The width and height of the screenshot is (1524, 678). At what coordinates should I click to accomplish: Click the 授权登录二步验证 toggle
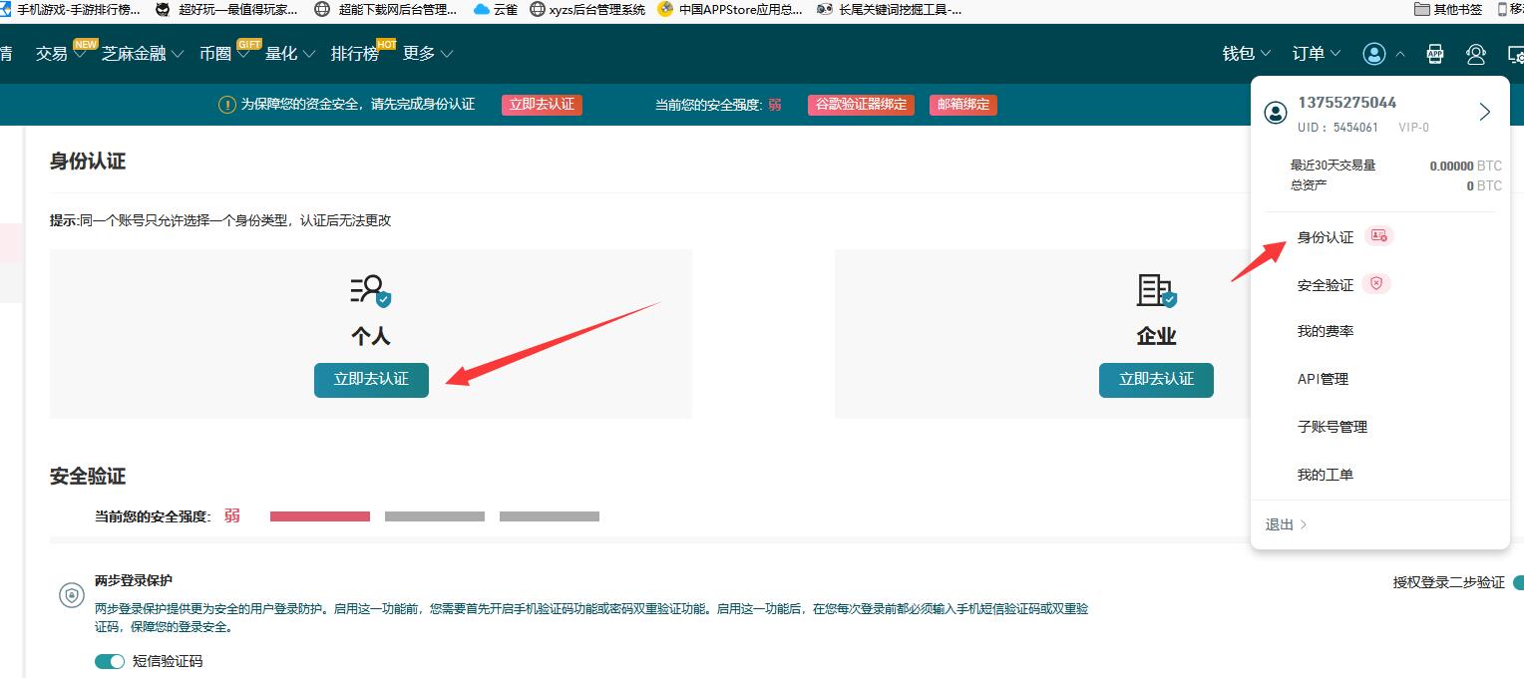(x=1517, y=582)
